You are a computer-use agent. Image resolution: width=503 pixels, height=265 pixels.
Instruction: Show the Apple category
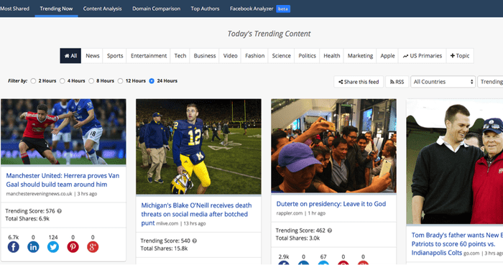point(387,56)
